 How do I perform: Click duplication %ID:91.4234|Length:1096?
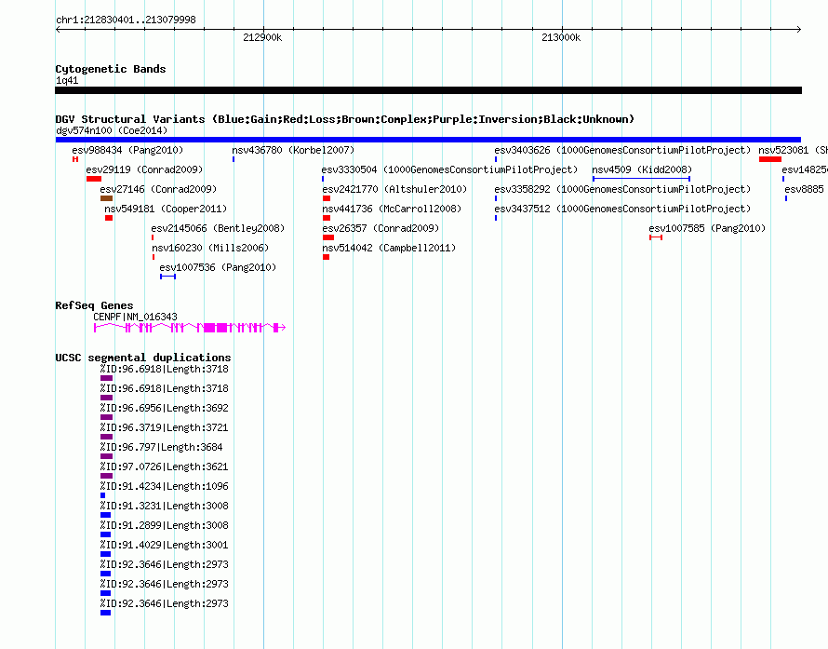pyautogui.click(x=165, y=486)
